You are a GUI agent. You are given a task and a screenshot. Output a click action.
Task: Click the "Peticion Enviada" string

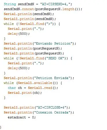click(x=53, y=78)
